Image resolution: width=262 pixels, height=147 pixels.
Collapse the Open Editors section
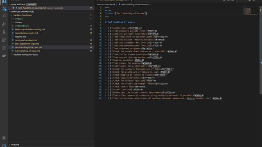[10, 4]
